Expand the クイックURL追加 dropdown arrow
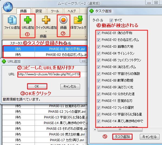 coord(46,31)
